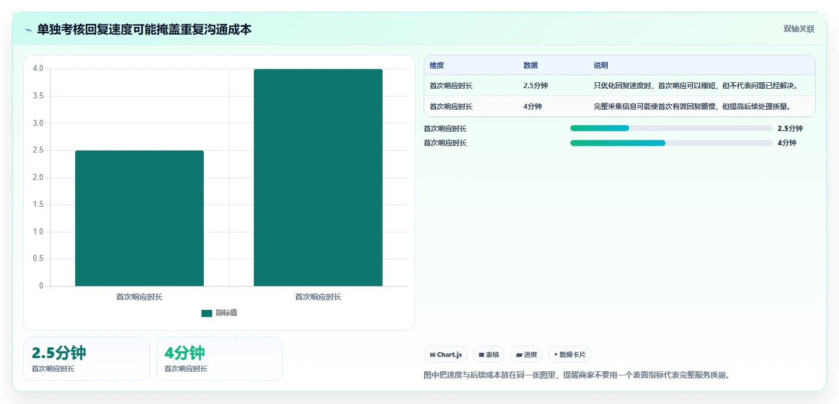Click the progress icon in 进度 chip
This screenshot has width=839, height=404.
[519, 355]
